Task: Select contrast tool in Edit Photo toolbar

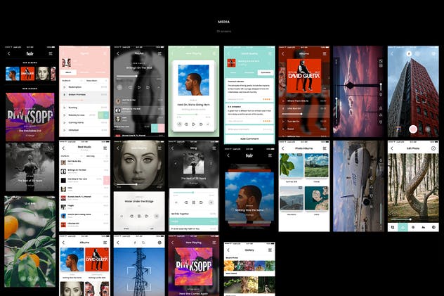Action: (x=433, y=227)
